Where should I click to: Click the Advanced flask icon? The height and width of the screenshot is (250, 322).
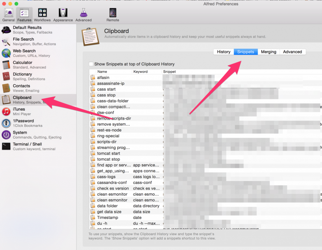83,15
